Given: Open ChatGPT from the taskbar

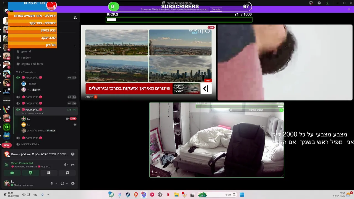Looking at the screenshot, I should (x=160, y=195).
